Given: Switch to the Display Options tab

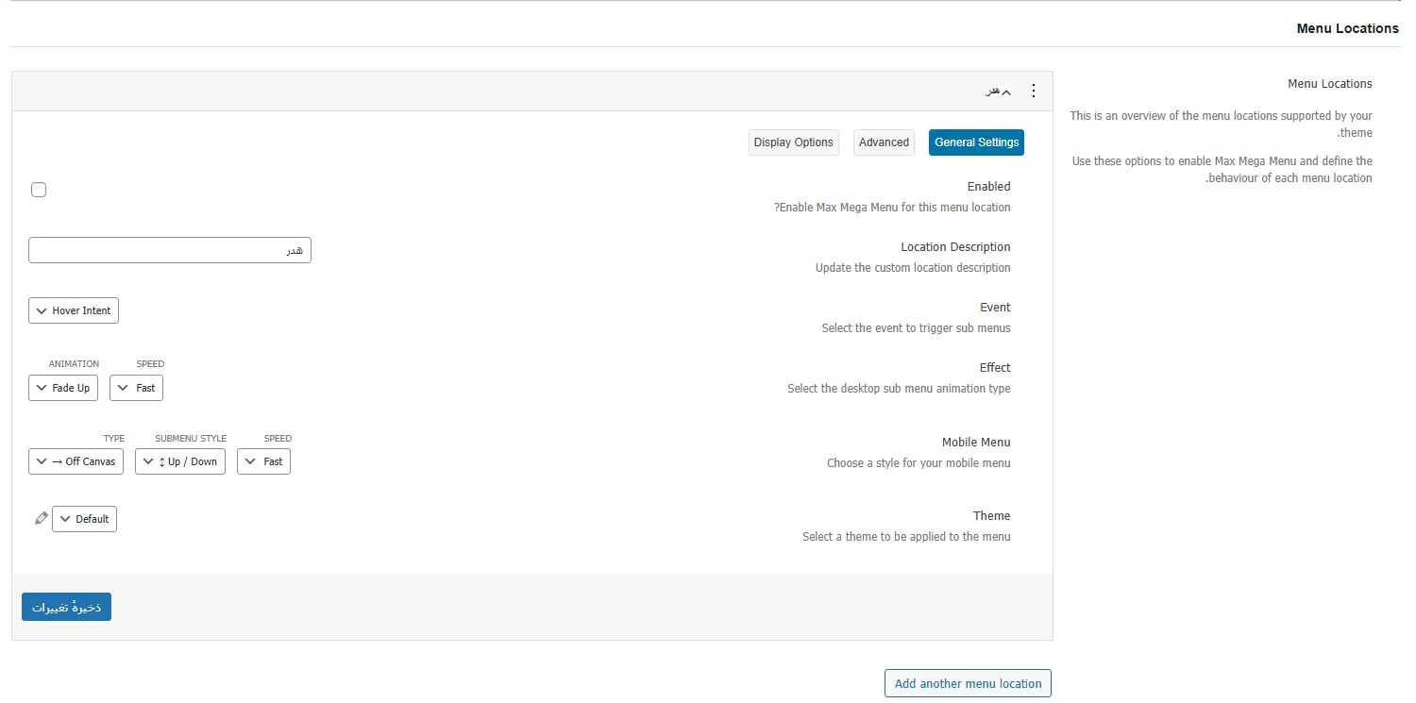Looking at the screenshot, I should click(793, 142).
